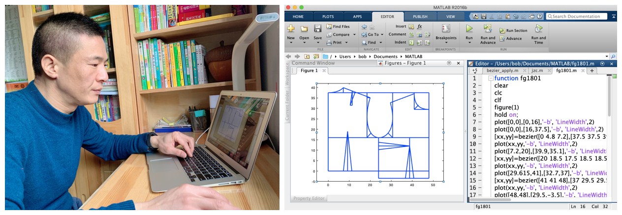The image size is (622, 215).
Task: Run the script with green arrow
Action: click(469, 28)
